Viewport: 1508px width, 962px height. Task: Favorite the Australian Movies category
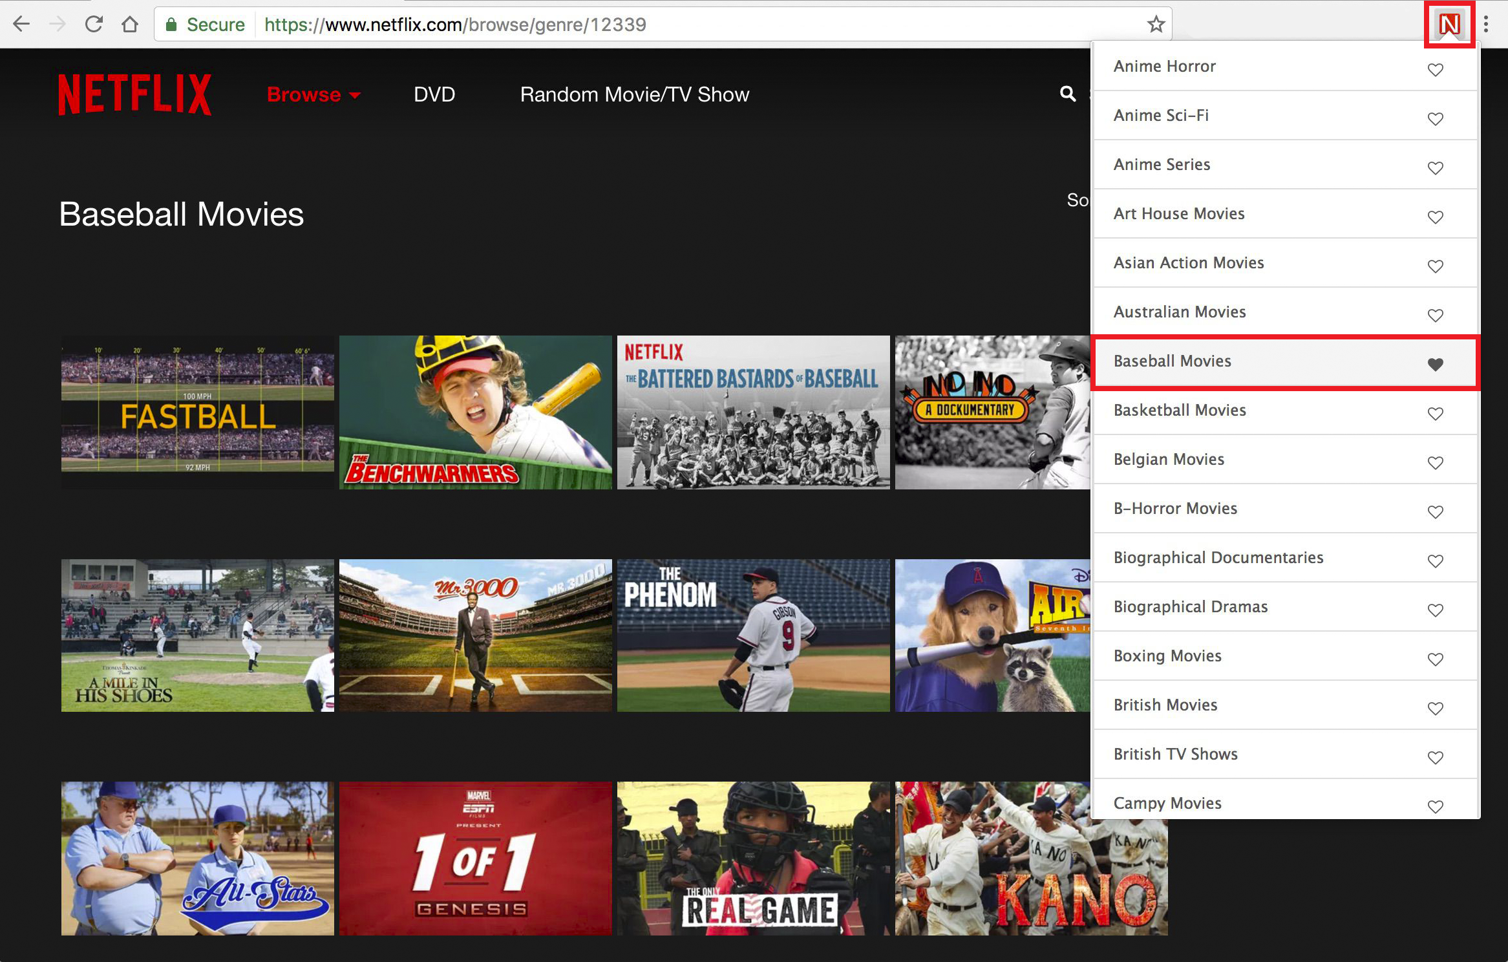tap(1435, 315)
